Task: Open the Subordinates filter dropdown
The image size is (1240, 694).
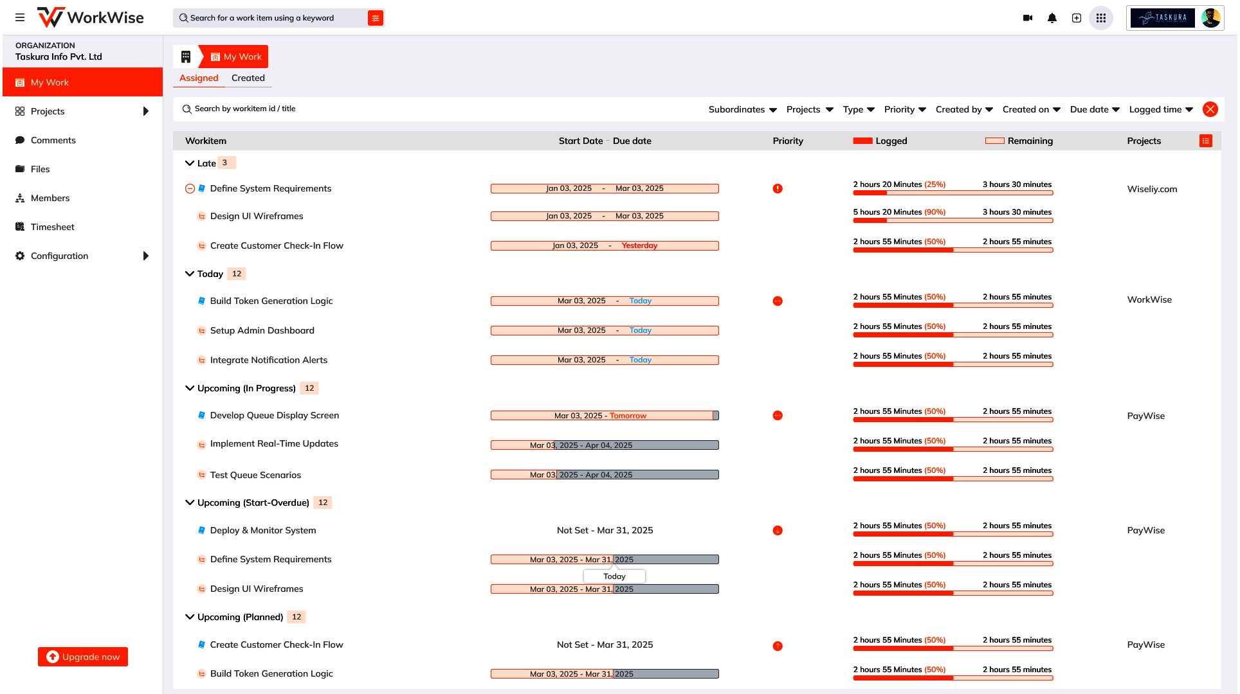Action: click(742, 109)
